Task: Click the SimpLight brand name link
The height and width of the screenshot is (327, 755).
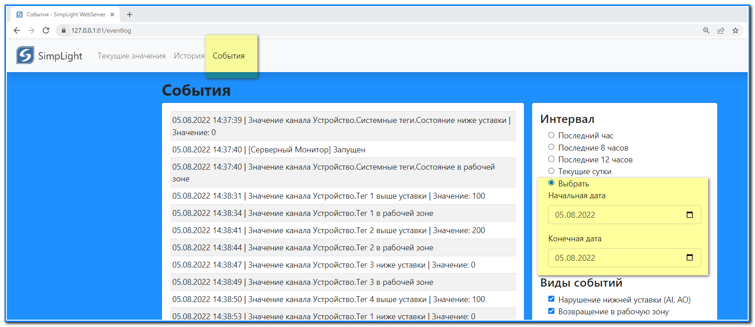Action: pyautogui.click(x=60, y=56)
